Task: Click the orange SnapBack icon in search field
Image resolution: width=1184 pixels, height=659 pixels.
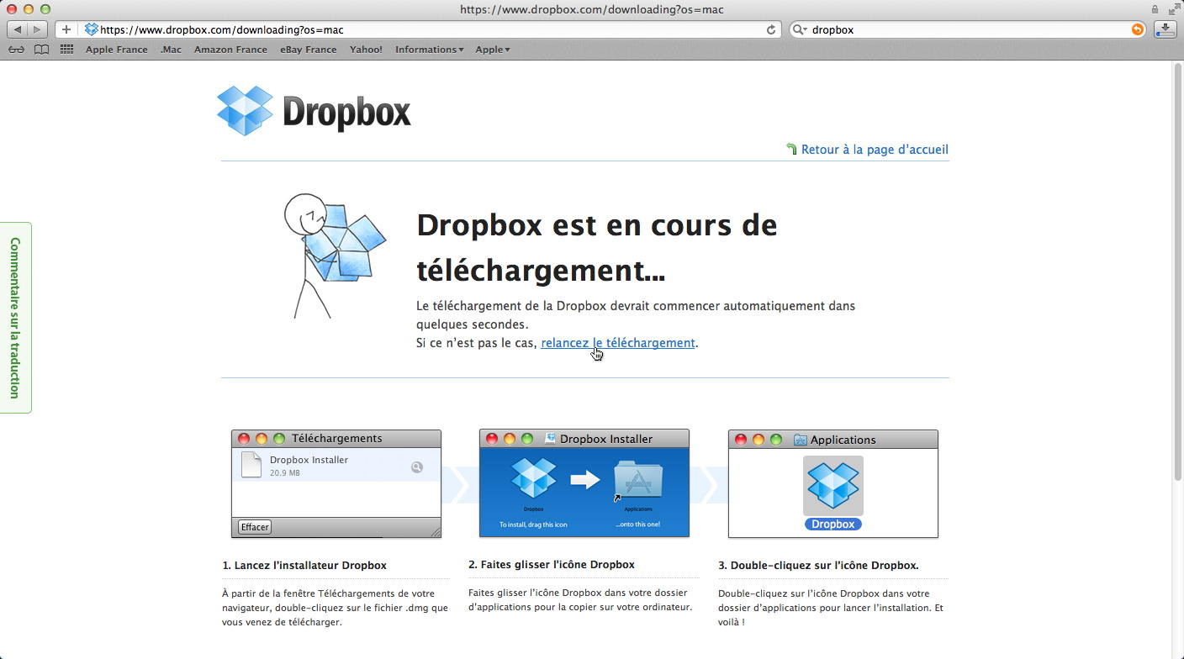Action: [1137, 29]
